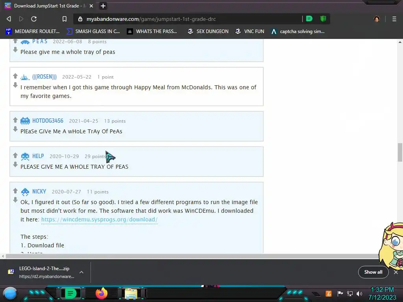The image size is (403, 302).
Task: Select the Download JumpStart 1st Grade tab
Action: [x=49, y=6]
